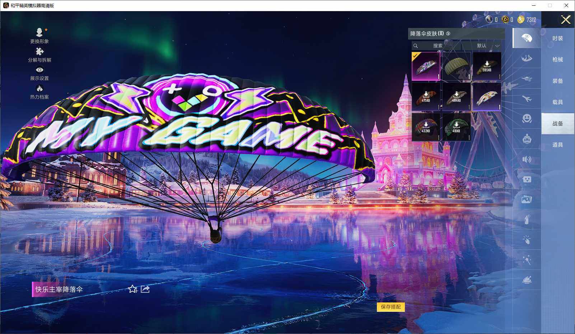Select the plain olive green parachute skin
The height and width of the screenshot is (334, 575).
coord(456,66)
